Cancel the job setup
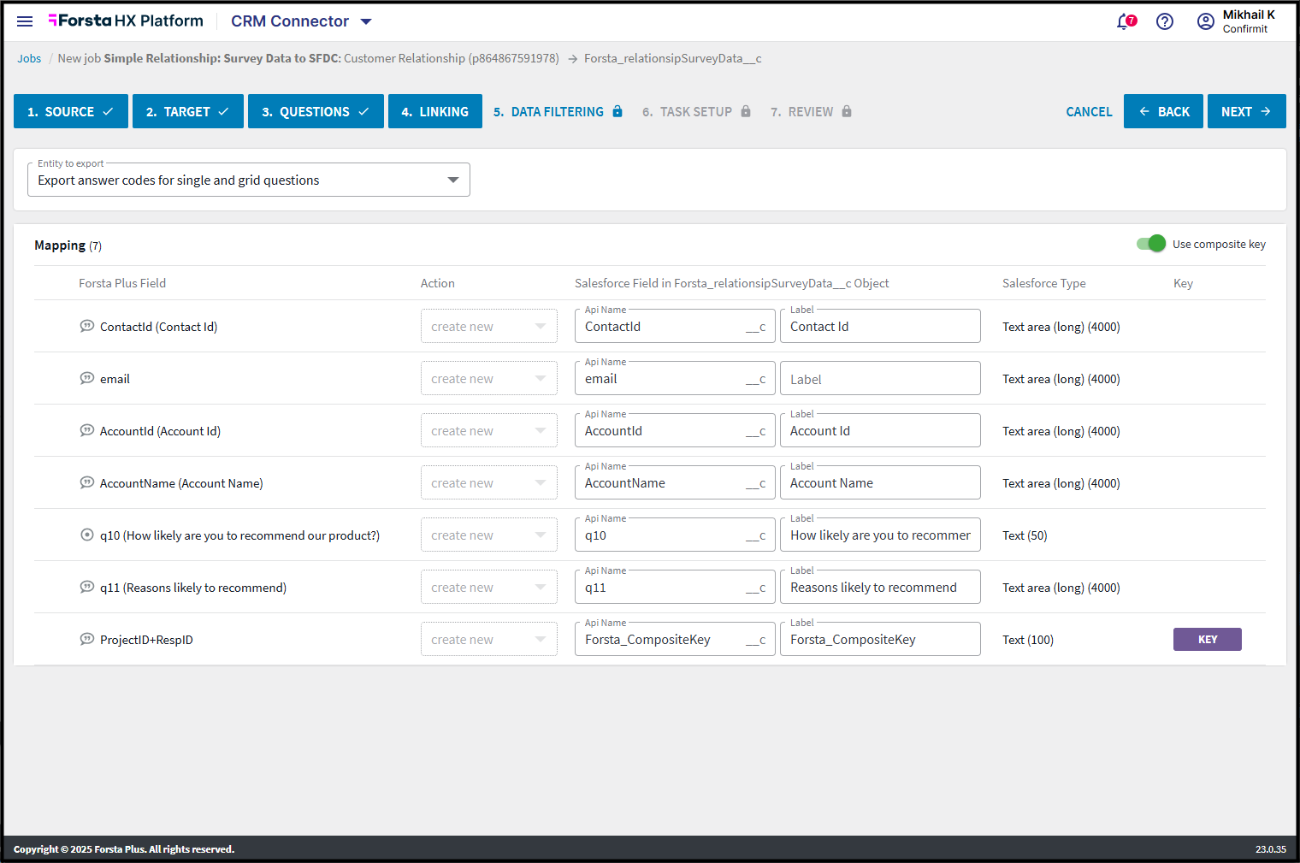 [x=1089, y=111]
